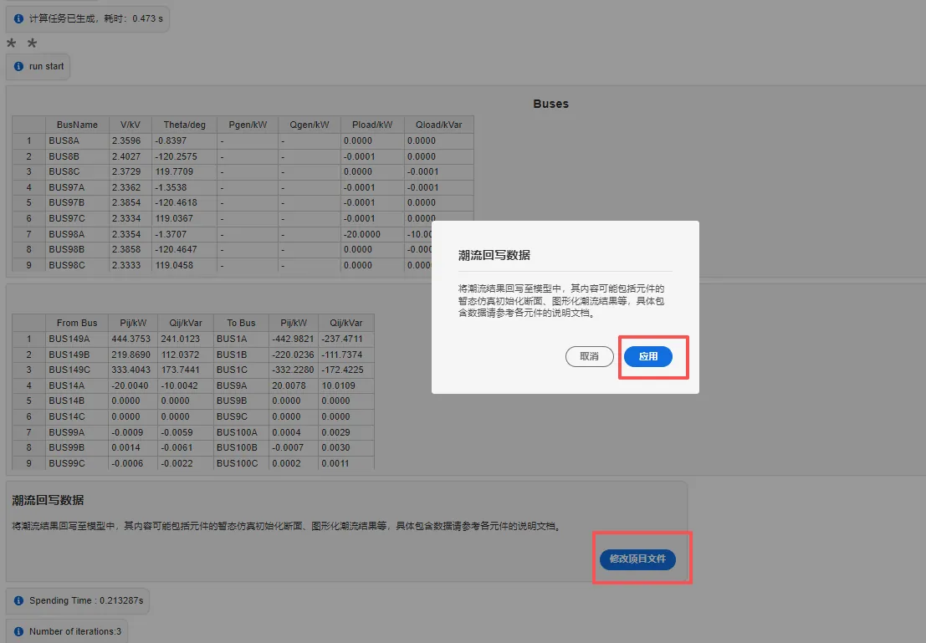Click the 潮流回写数据 title inside the dialog
926x643 pixels.
(x=494, y=255)
